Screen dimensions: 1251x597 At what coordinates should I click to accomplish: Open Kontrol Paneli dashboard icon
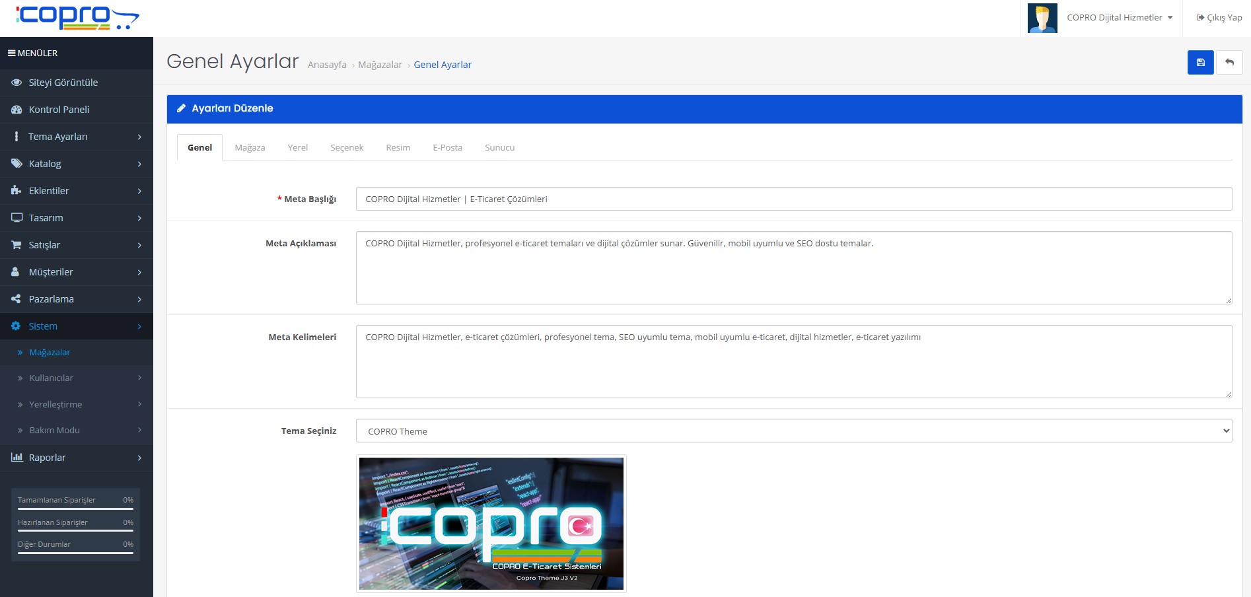(x=17, y=110)
